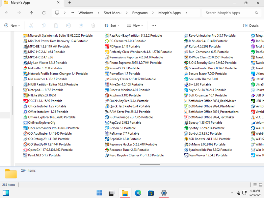Click the horizontal scrollbar thumb under the file list
Image resolution: width=264 pixels, height=198 pixels.
(x=150, y=164)
